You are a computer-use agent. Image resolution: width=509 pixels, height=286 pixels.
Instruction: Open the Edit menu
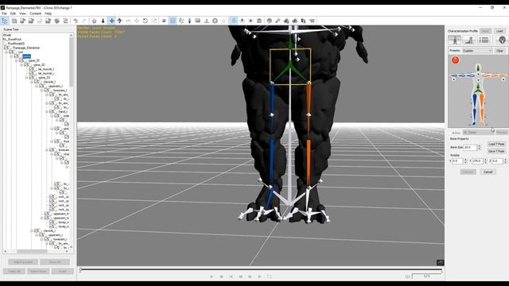(x=13, y=14)
